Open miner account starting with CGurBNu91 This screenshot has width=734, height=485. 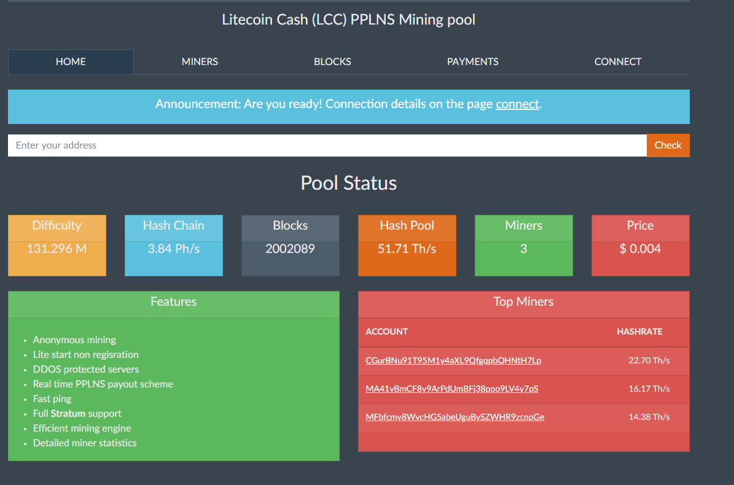pyautogui.click(x=453, y=360)
